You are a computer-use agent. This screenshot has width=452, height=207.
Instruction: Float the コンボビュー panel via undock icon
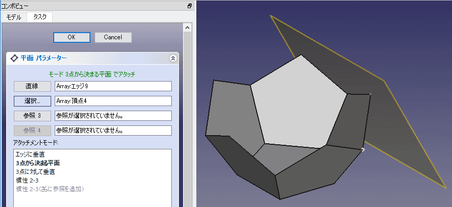190,6
